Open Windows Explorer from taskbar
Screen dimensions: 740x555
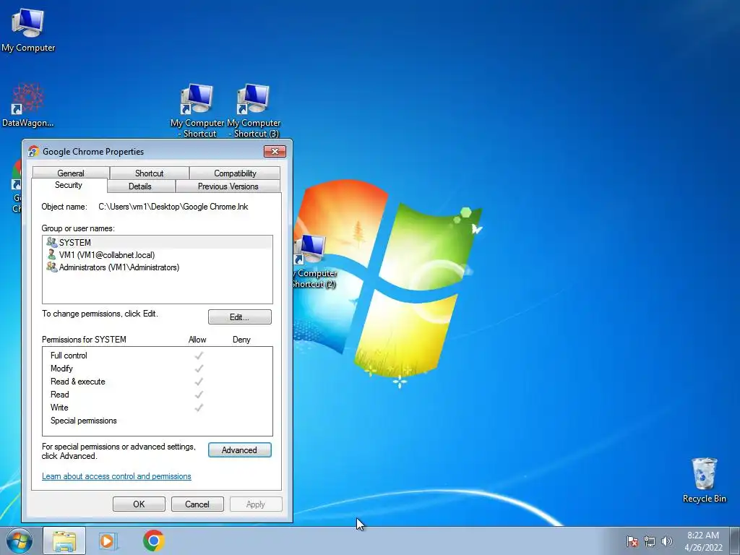64,541
